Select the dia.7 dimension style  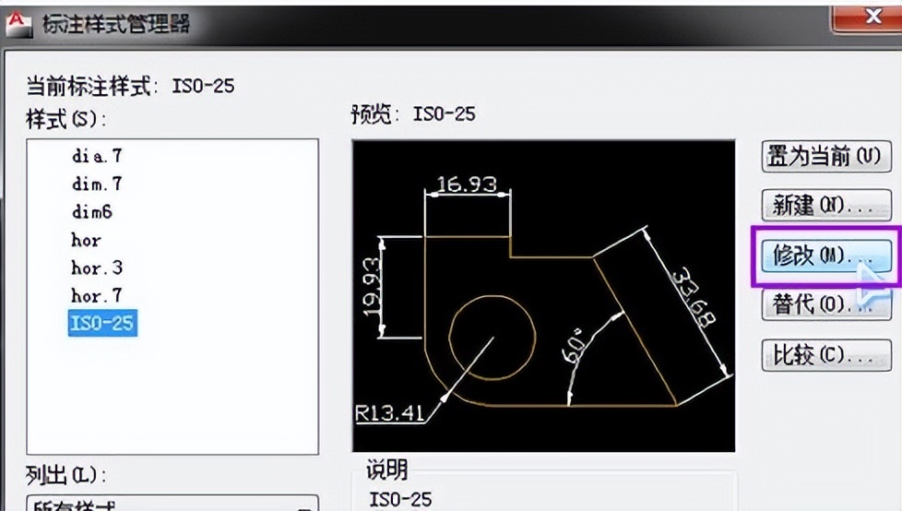(x=97, y=155)
